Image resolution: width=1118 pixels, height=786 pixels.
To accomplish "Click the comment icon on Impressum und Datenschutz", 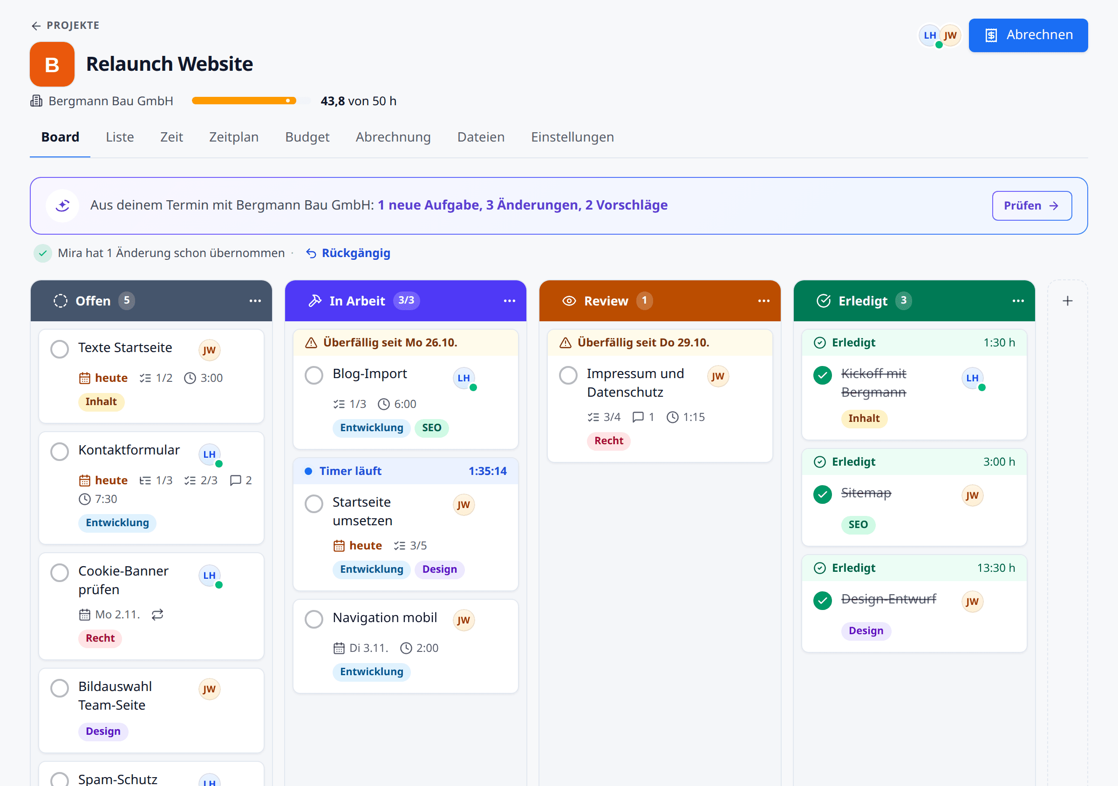I will (x=638, y=417).
